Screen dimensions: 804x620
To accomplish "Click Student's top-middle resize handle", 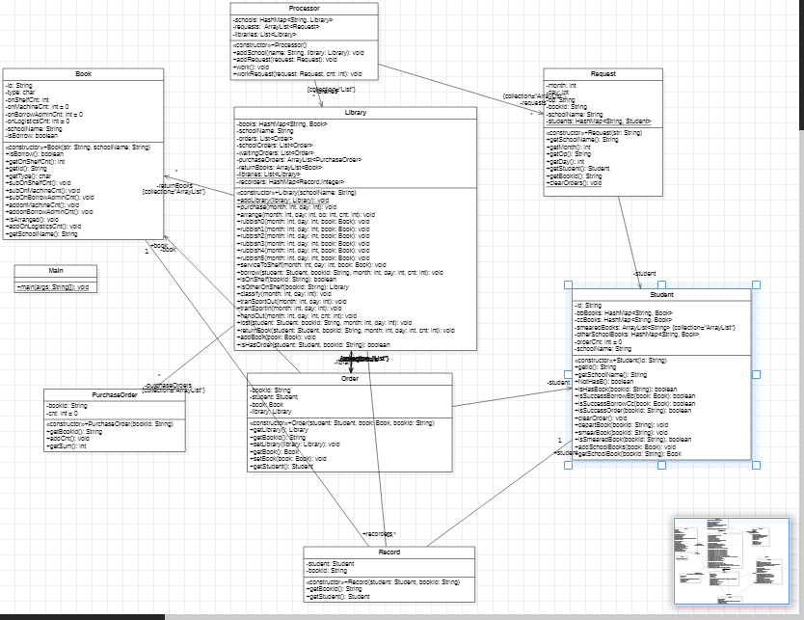I will [661, 285].
